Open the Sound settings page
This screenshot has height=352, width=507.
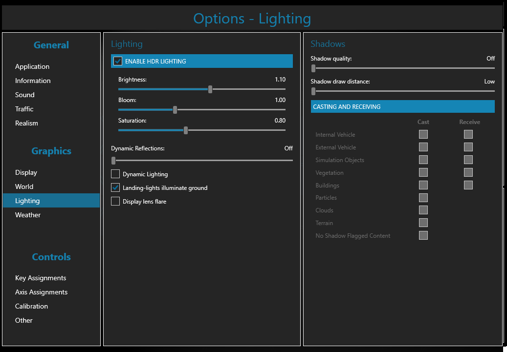pos(25,95)
